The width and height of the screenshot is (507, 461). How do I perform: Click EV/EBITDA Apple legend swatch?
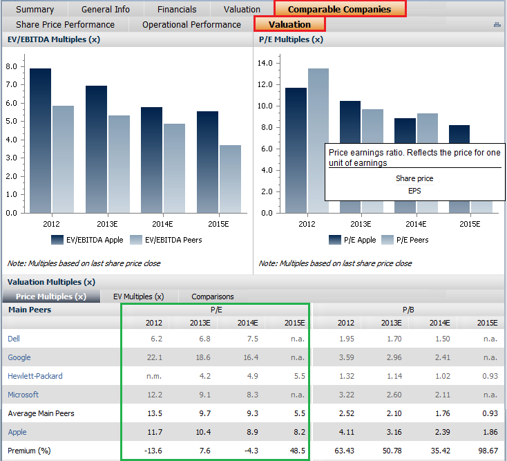57,240
